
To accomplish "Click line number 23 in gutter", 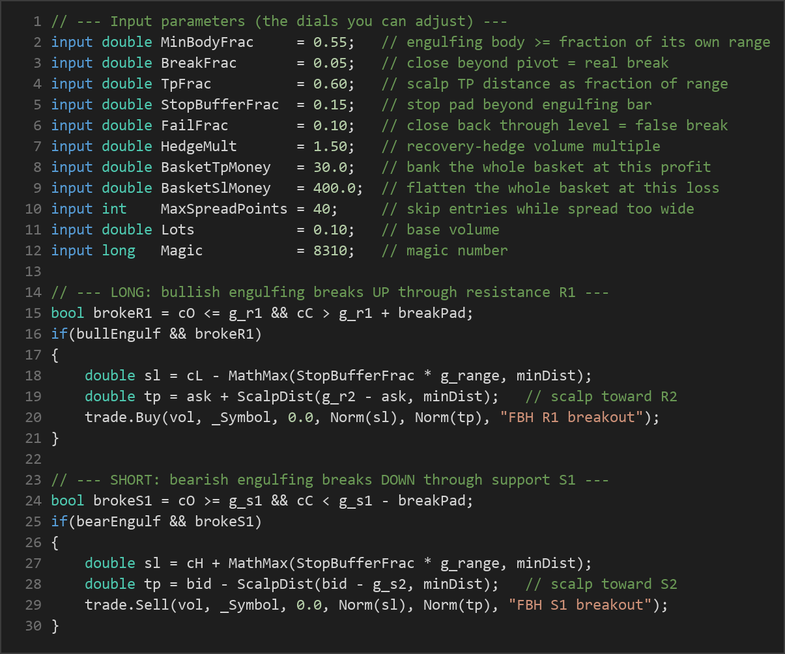I will point(34,479).
